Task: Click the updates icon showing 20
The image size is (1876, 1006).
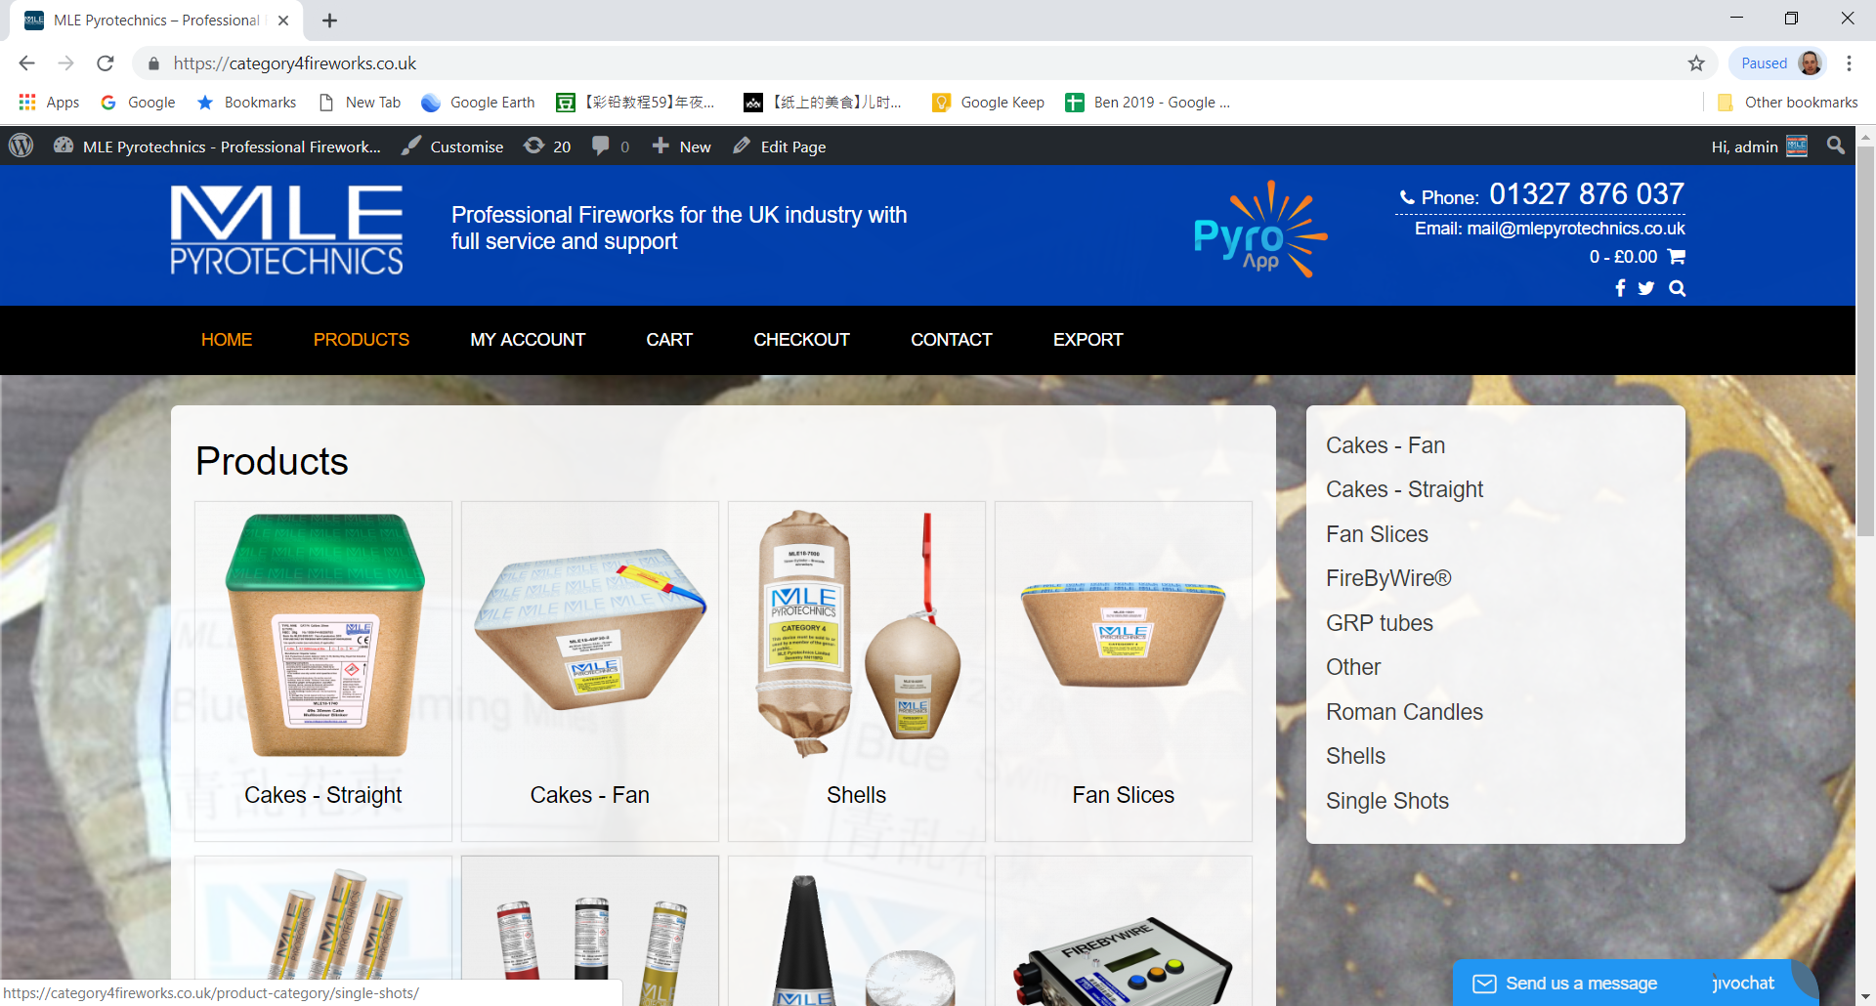Action: (x=547, y=147)
